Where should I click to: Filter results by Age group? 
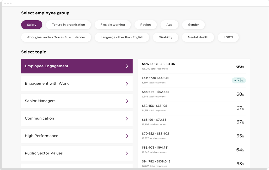(x=169, y=25)
